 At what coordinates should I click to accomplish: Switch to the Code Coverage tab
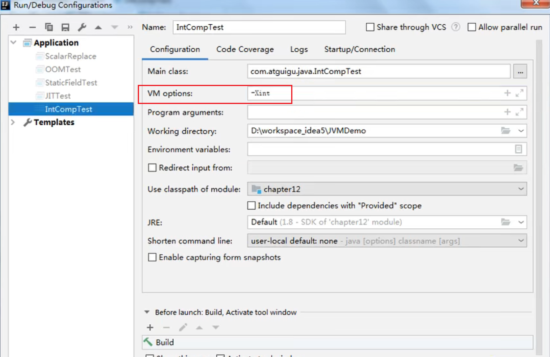(245, 49)
